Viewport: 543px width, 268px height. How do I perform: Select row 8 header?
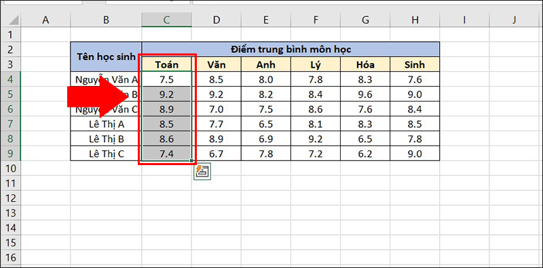pos(11,139)
